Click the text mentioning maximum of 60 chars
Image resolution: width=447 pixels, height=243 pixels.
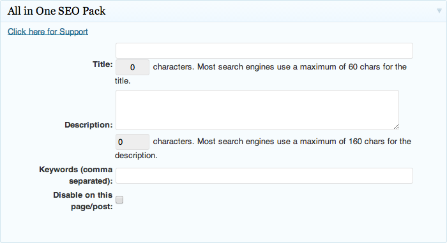tap(261, 73)
